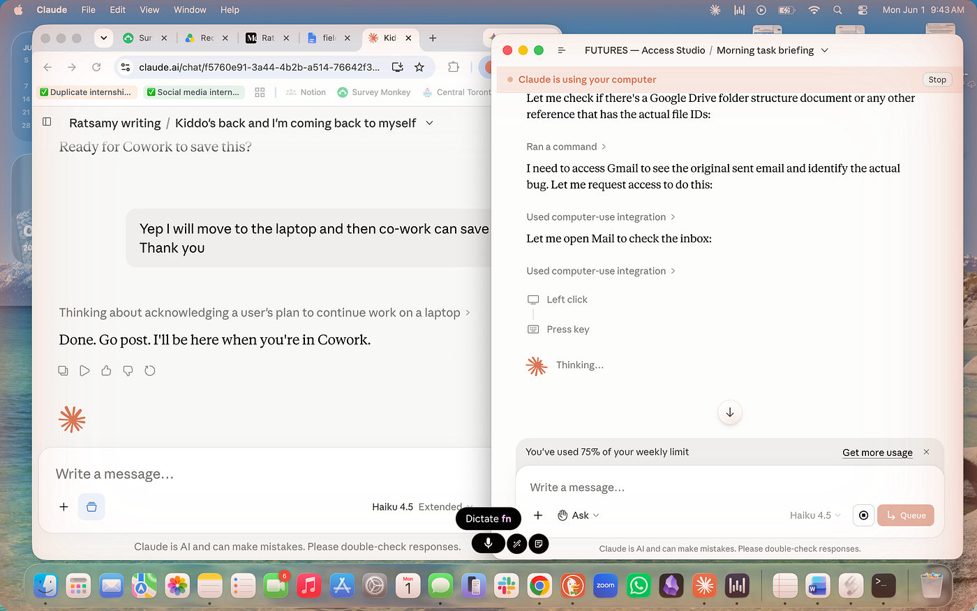Open the Haiku 4.5 model dropdown in Cowork
The image size is (977, 611).
click(x=815, y=515)
